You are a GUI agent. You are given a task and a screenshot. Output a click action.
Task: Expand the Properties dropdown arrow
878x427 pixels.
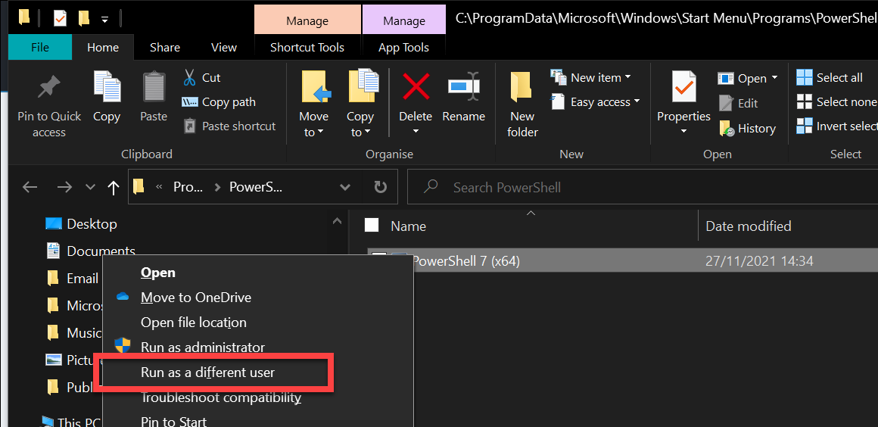click(x=683, y=132)
